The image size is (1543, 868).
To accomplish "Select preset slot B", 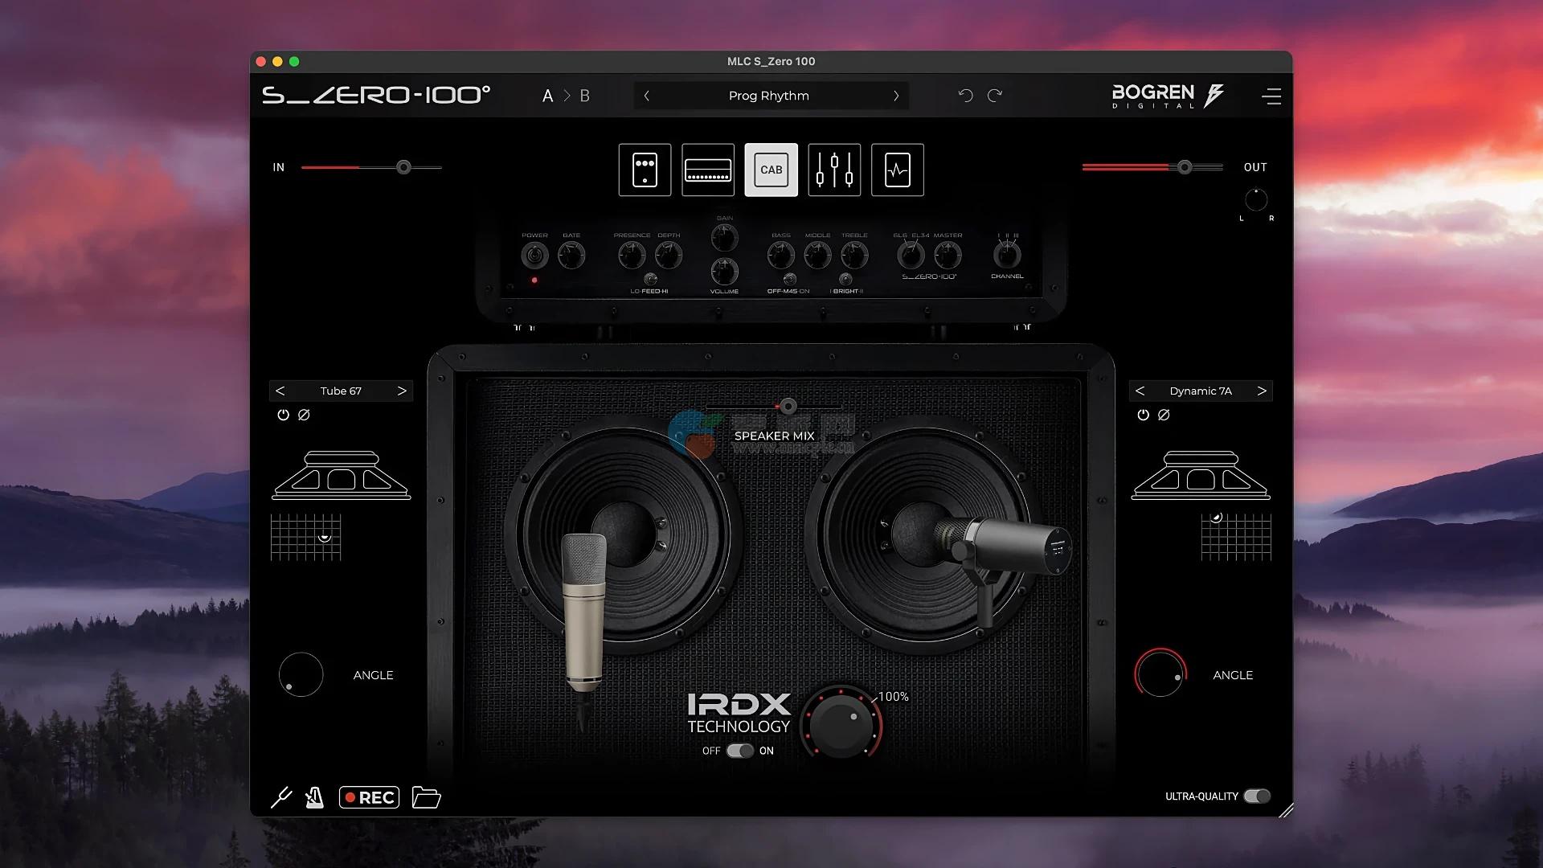I will [x=584, y=96].
